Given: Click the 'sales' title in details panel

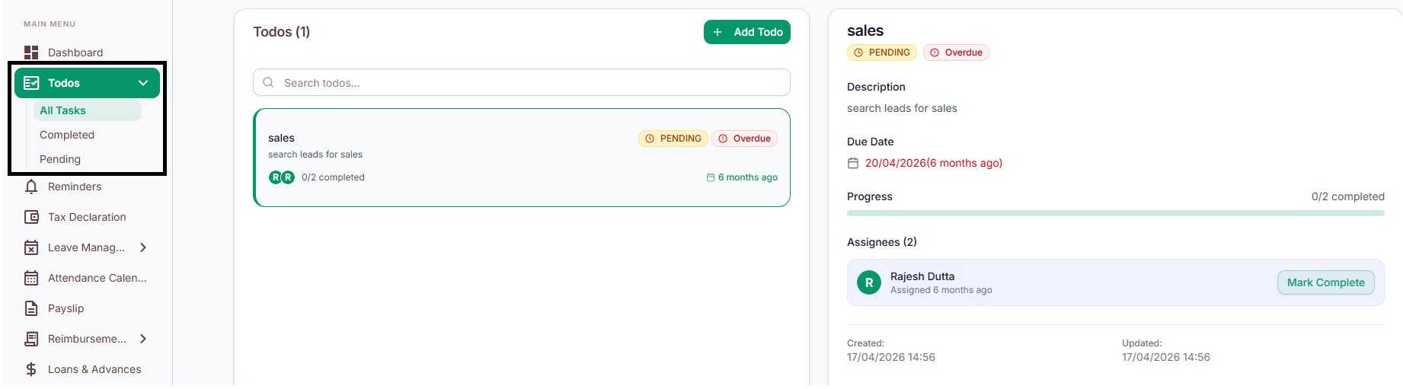Looking at the screenshot, I should pos(865,30).
